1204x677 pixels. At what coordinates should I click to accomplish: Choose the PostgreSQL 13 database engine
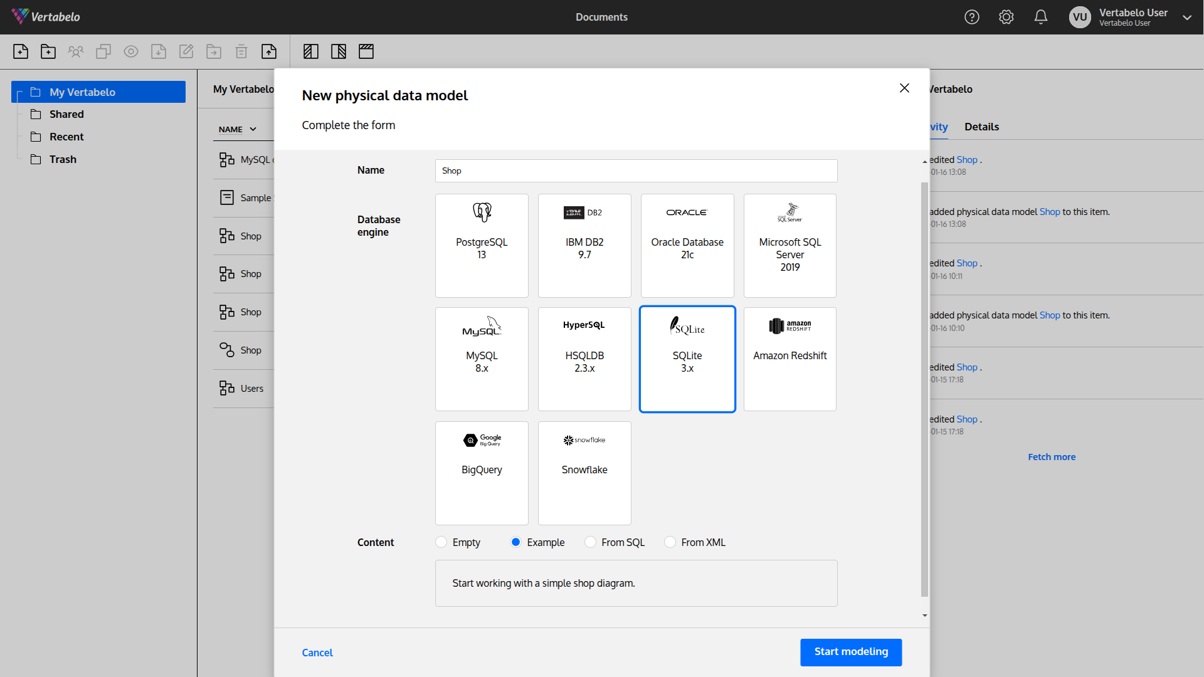[x=482, y=246]
